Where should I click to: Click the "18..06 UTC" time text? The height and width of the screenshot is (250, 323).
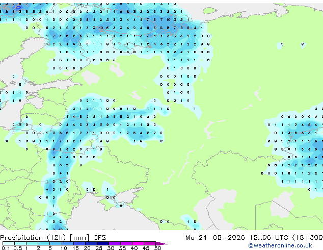coord(268,238)
